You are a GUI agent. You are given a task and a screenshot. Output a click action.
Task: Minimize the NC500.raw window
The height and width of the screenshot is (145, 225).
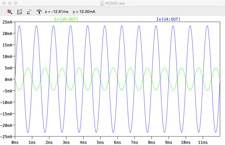tap(10, 3)
